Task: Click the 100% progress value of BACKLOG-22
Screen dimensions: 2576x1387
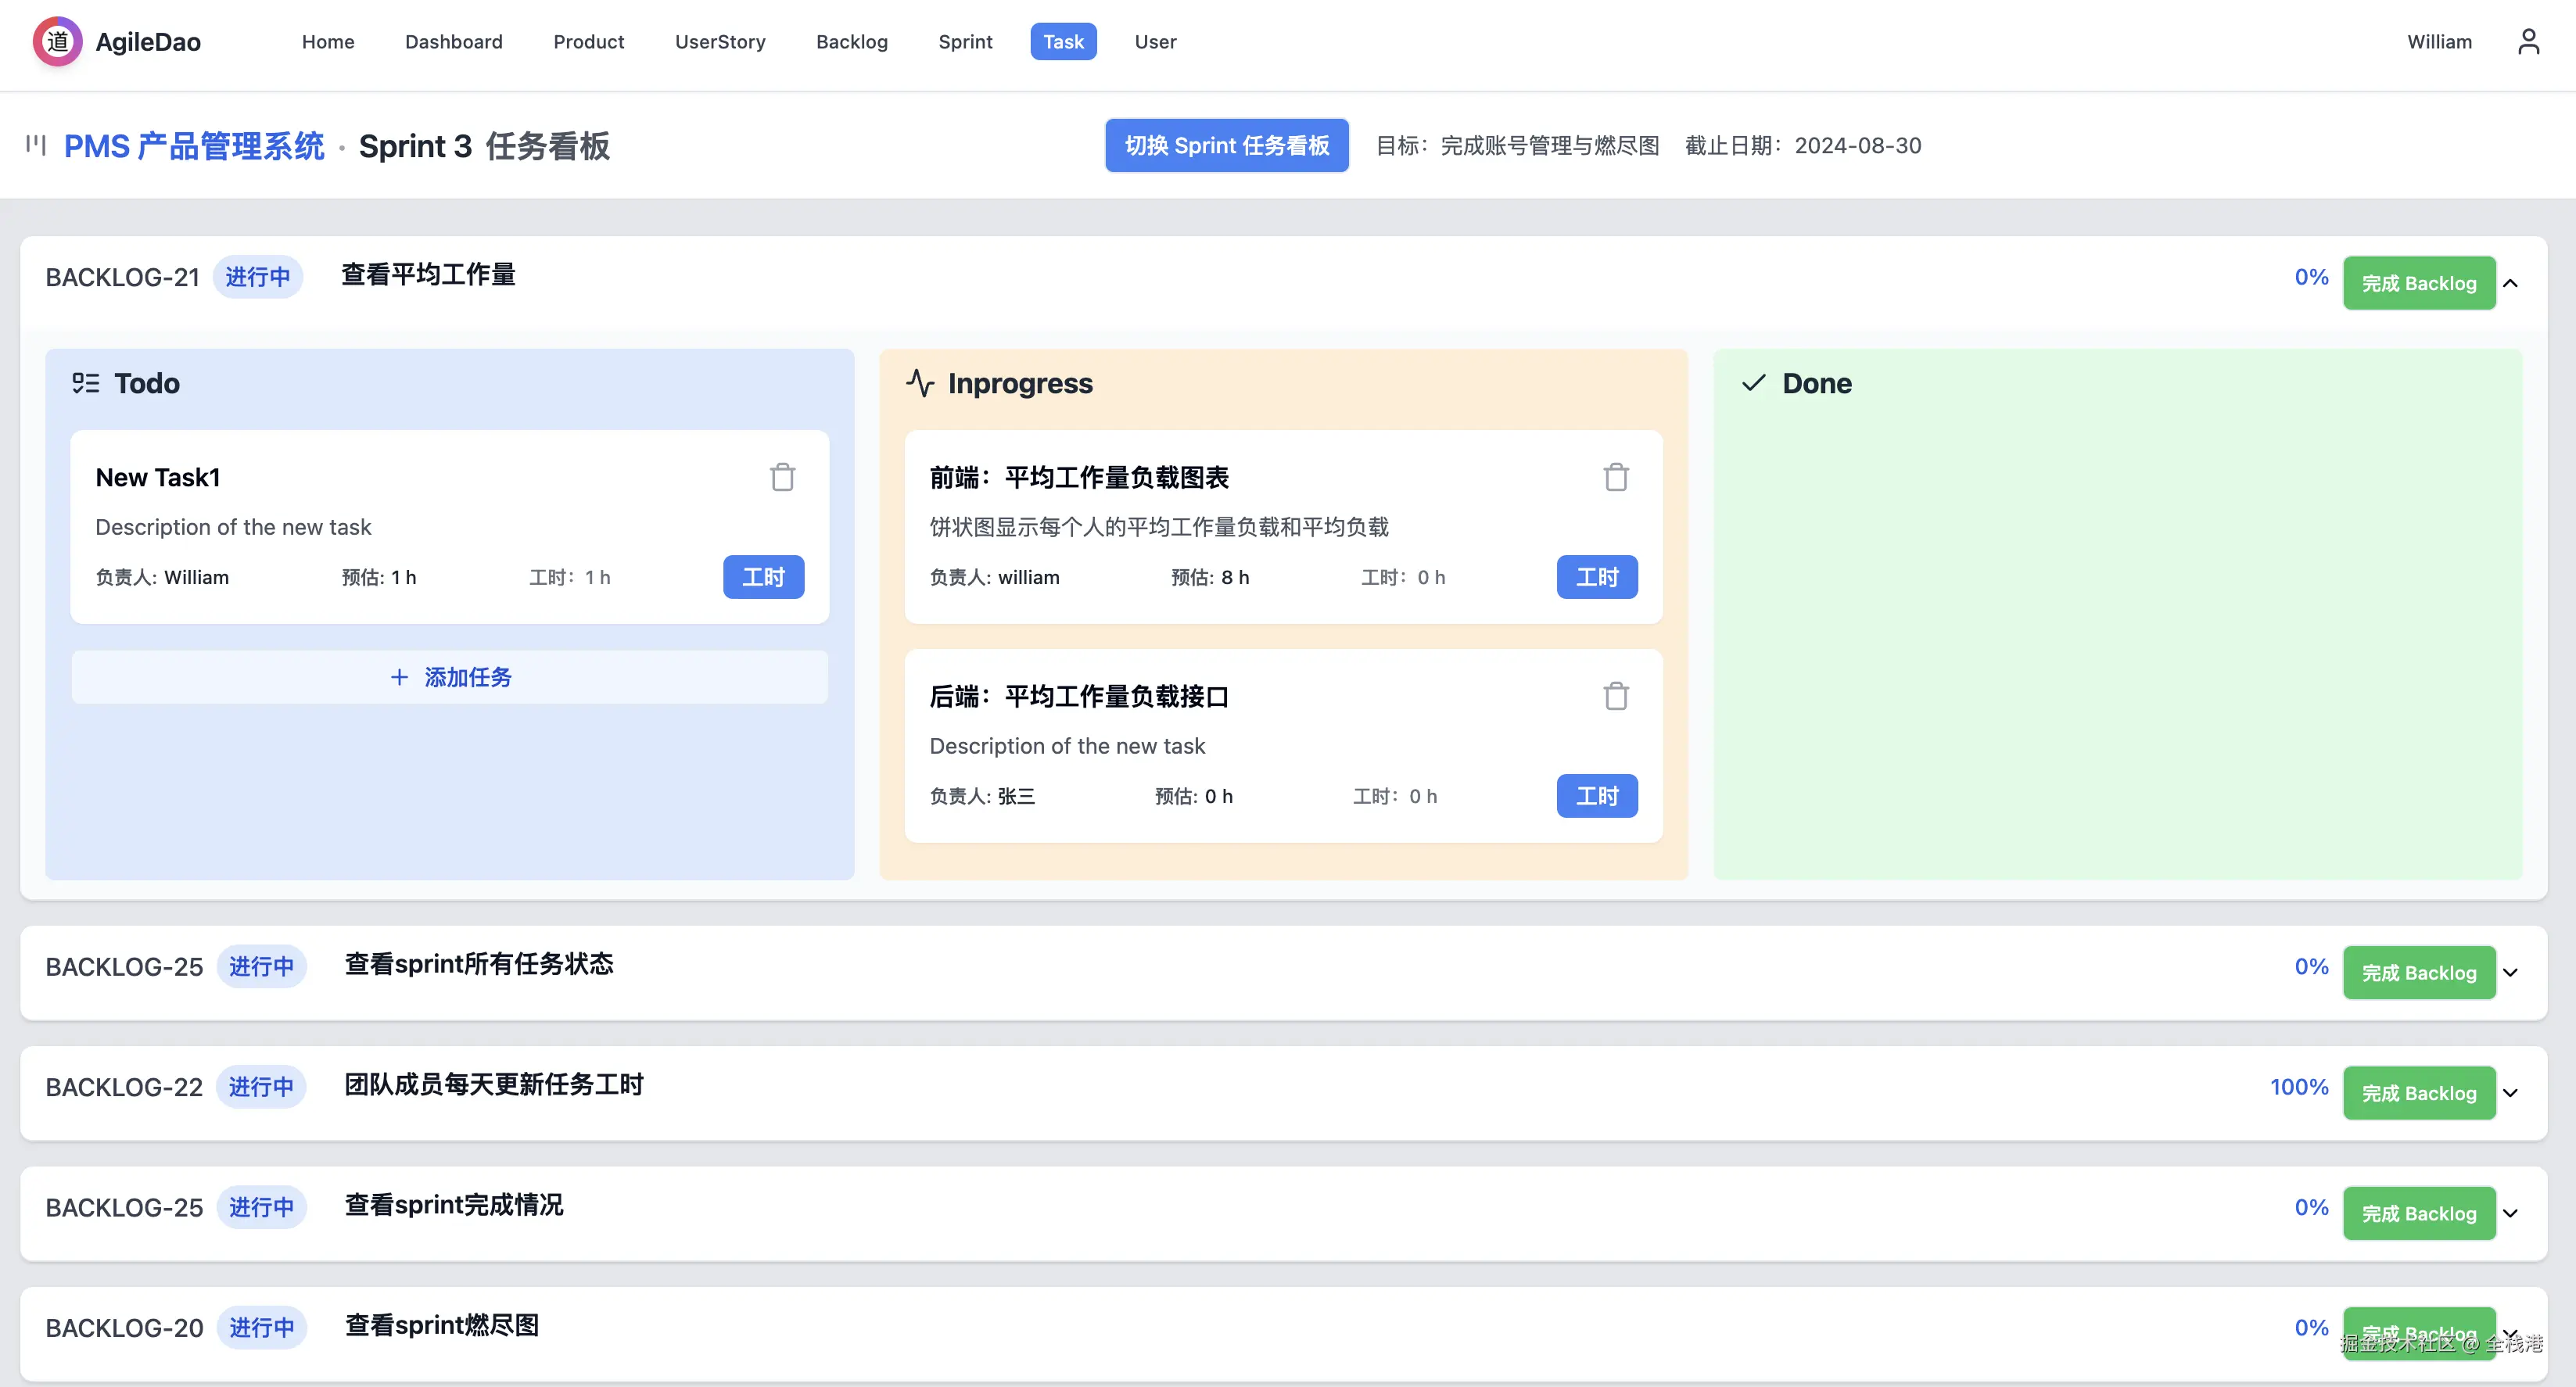Action: coord(2299,1087)
